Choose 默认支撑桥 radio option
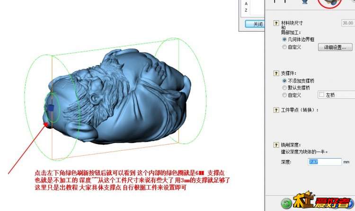The image size is (355, 211). 284,88
